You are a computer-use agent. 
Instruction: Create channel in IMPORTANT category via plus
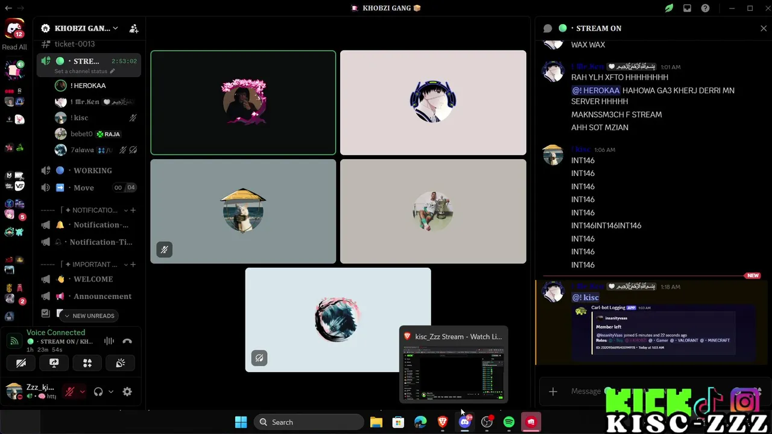coord(133,265)
